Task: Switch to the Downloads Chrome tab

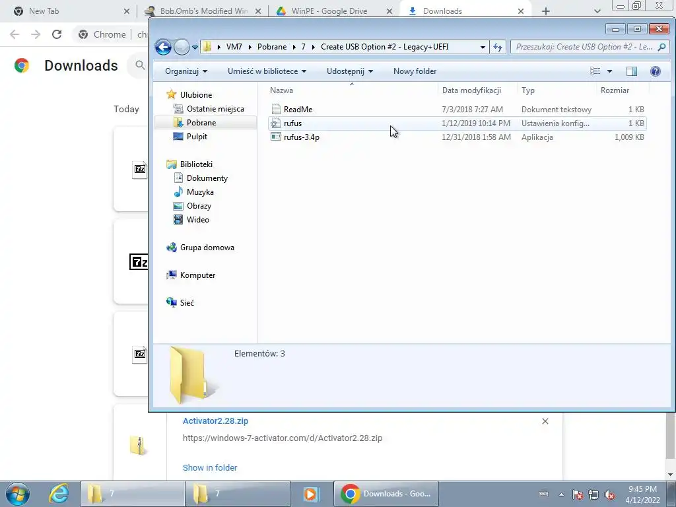Action: [x=465, y=11]
